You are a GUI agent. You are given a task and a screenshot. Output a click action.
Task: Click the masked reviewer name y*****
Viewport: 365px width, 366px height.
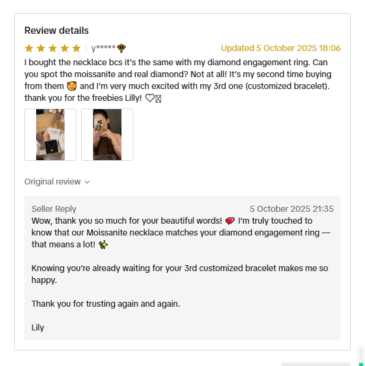[103, 48]
